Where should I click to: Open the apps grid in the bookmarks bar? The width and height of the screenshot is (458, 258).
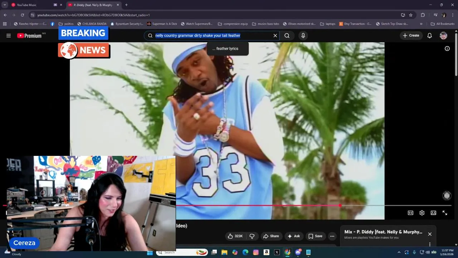pos(5,24)
